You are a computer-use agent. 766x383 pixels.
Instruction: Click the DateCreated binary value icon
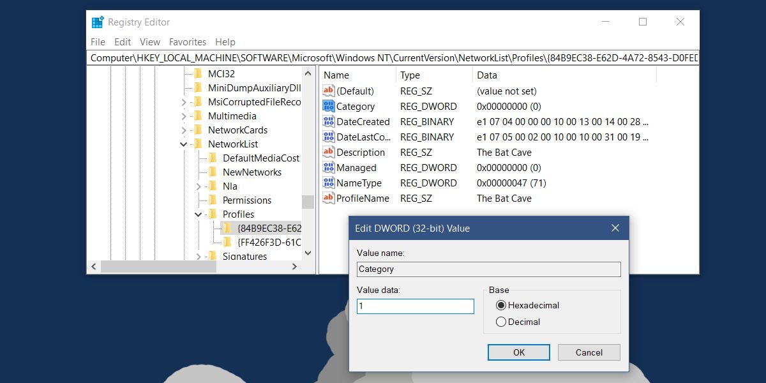pyautogui.click(x=328, y=122)
